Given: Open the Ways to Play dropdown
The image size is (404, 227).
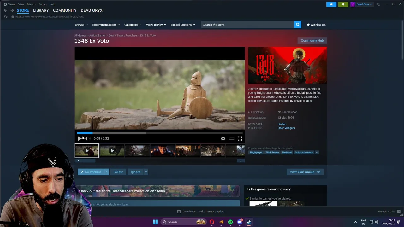Looking at the screenshot, I should [156, 25].
